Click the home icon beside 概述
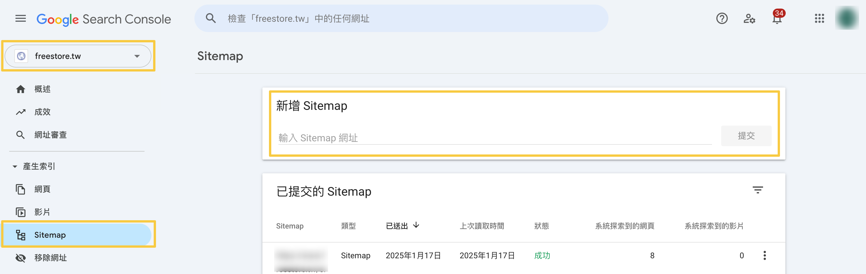The width and height of the screenshot is (866, 274). point(21,89)
